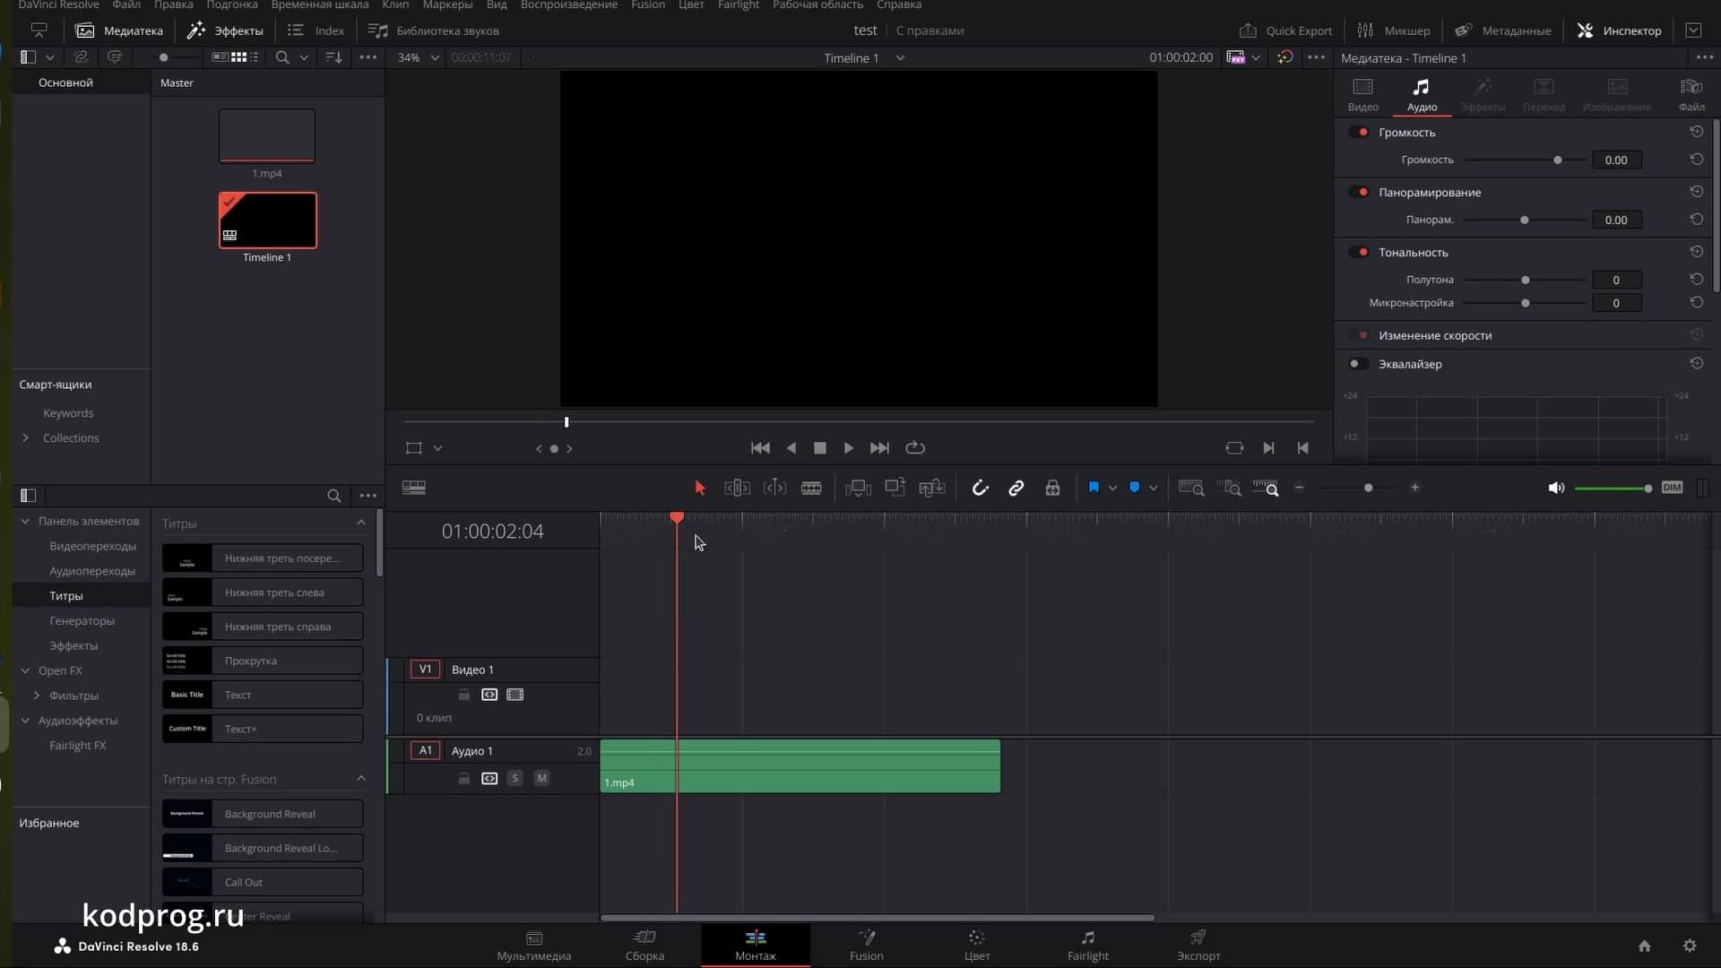This screenshot has height=968, width=1721.
Task: Collapse the Open FX tree
Action: 25,670
